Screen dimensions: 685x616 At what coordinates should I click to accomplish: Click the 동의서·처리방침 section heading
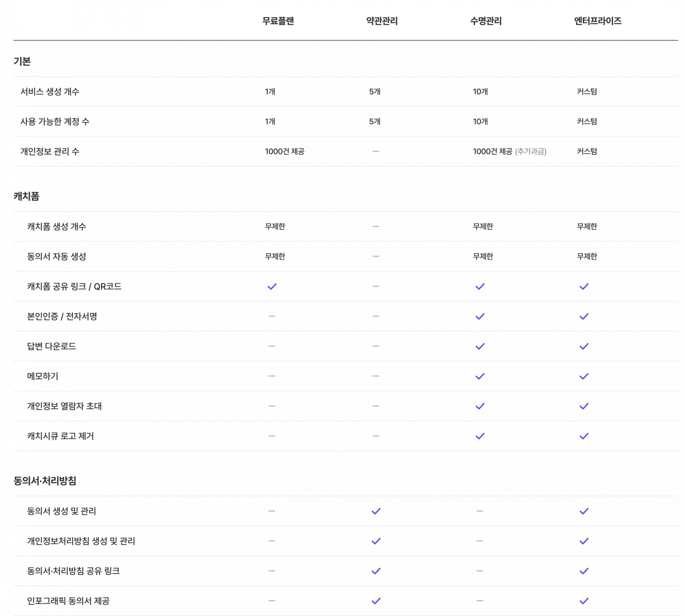[45, 481]
